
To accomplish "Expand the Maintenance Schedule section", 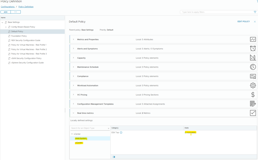I will point(73,67).
